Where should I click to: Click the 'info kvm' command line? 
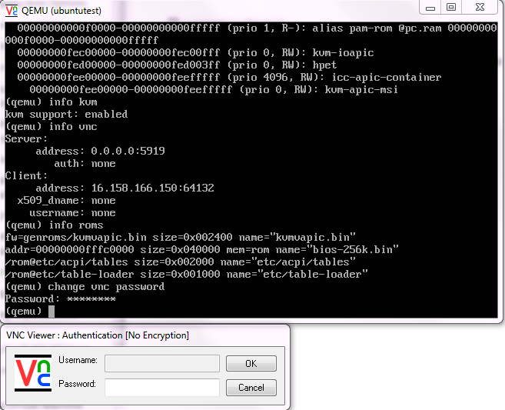(x=51, y=102)
